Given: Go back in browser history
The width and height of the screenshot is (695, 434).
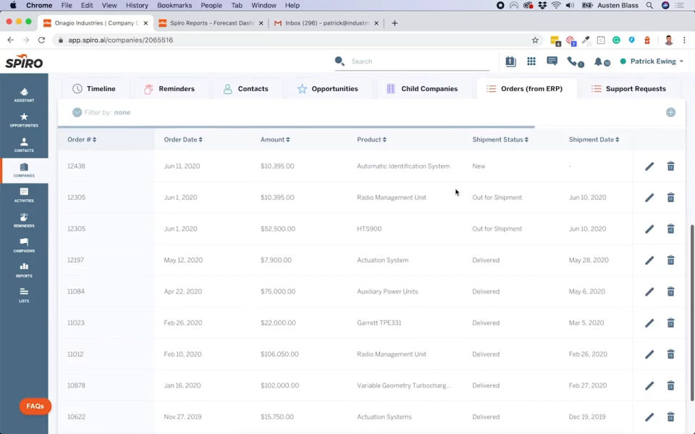Looking at the screenshot, I should coord(11,40).
